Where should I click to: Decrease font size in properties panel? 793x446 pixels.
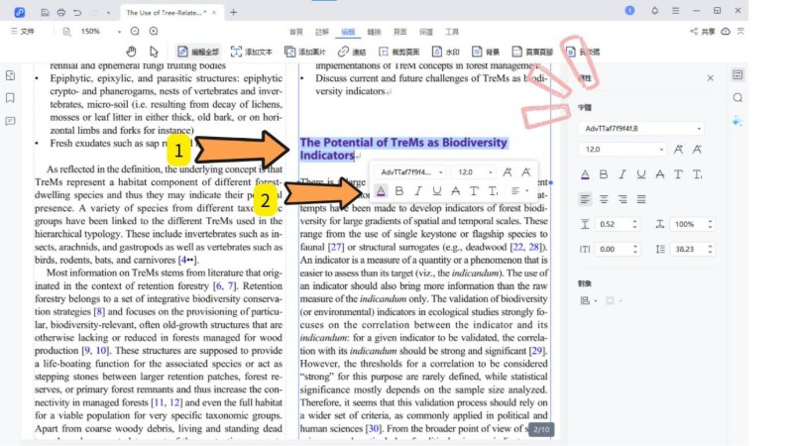[x=697, y=150]
